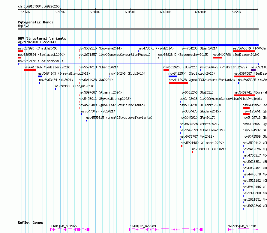267x233 pixels.
Task: Select the red bar under esv3605379
Action: pyautogui.click(x=244, y=51)
